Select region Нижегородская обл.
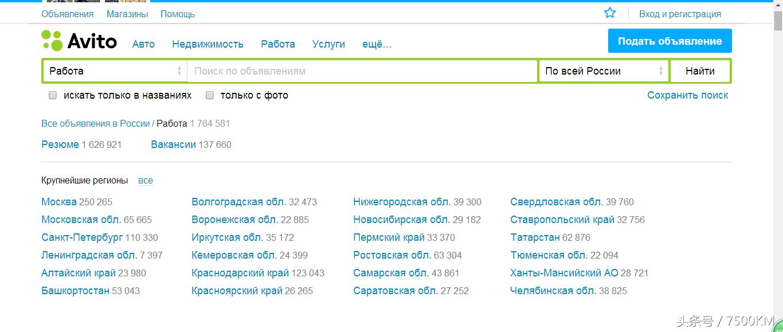This screenshot has width=783, height=332. 402,202
